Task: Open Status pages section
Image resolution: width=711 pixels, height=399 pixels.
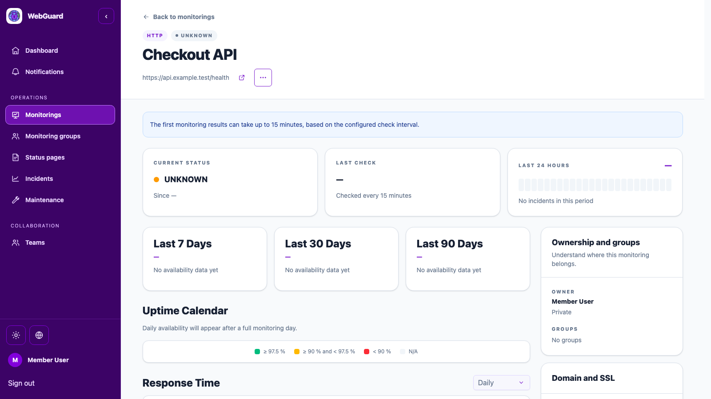Action: [x=60, y=157]
